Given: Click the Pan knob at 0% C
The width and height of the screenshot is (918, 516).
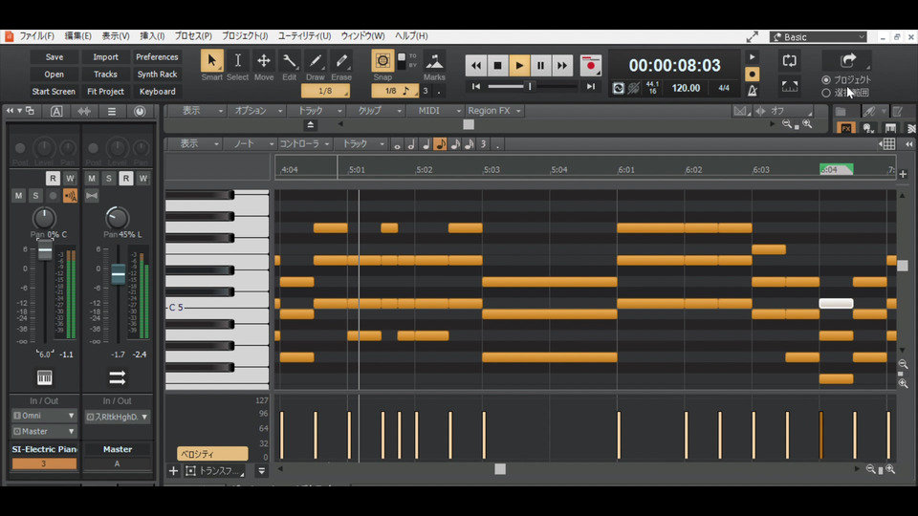Looking at the screenshot, I should (x=44, y=218).
